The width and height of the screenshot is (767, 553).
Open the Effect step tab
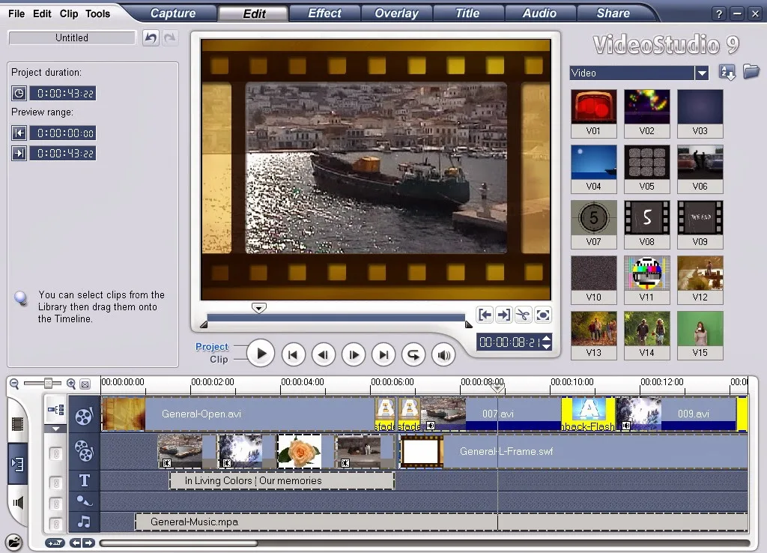(324, 13)
